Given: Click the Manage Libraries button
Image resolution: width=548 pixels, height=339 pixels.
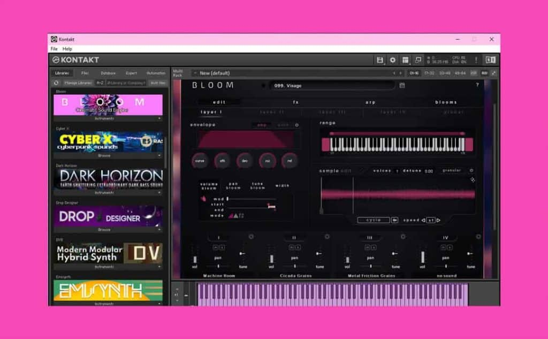Looking at the screenshot, I should (x=78, y=83).
